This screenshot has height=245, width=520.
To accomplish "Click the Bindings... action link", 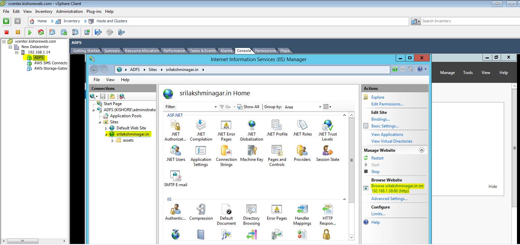I will click(380, 119).
